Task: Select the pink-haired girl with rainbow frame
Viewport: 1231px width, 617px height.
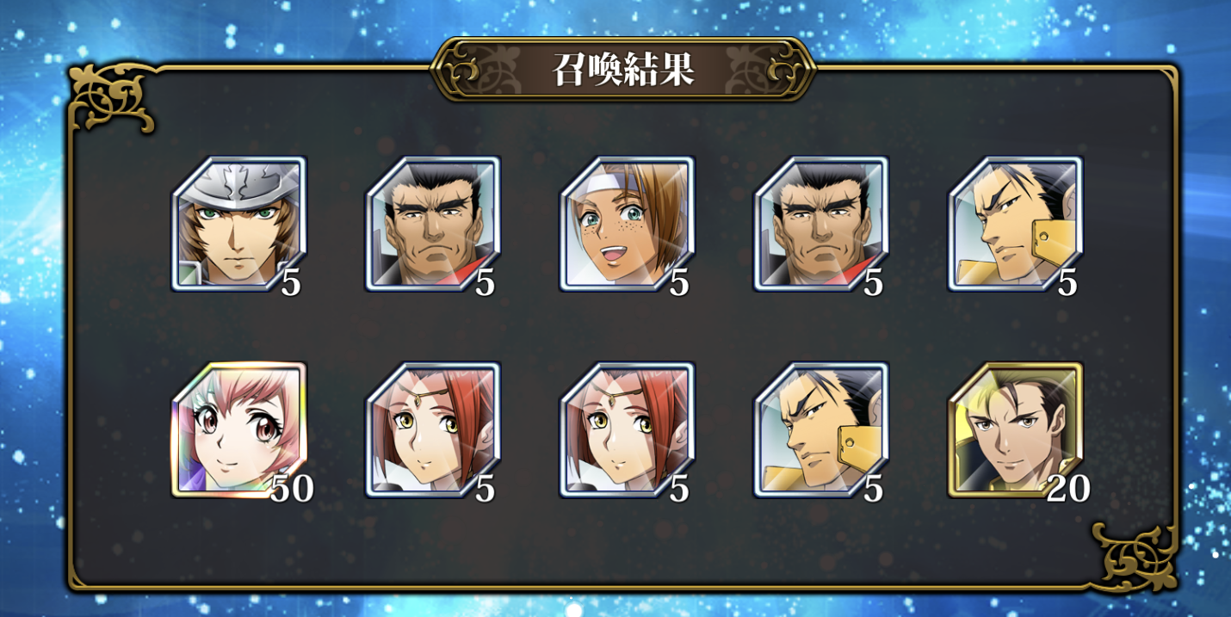Action: coord(239,430)
